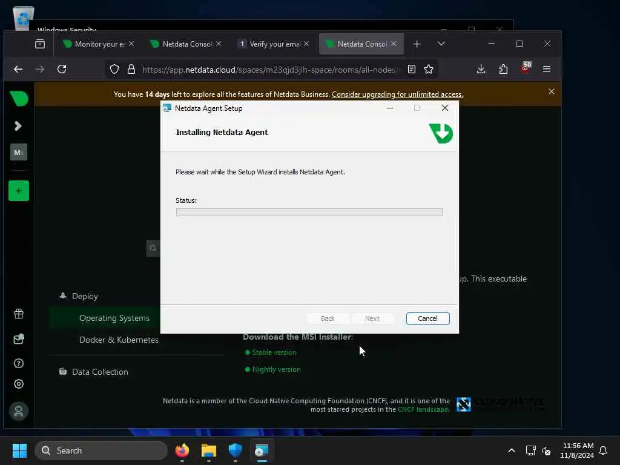The height and width of the screenshot is (465, 620).
Task: Cancel the Netdata Agent installation
Action: pyautogui.click(x=427, y=318)
